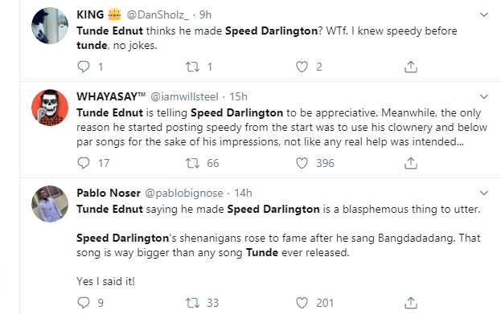Open the dropdown caret on Pablo Noser's tweet

tap(484, 193)
